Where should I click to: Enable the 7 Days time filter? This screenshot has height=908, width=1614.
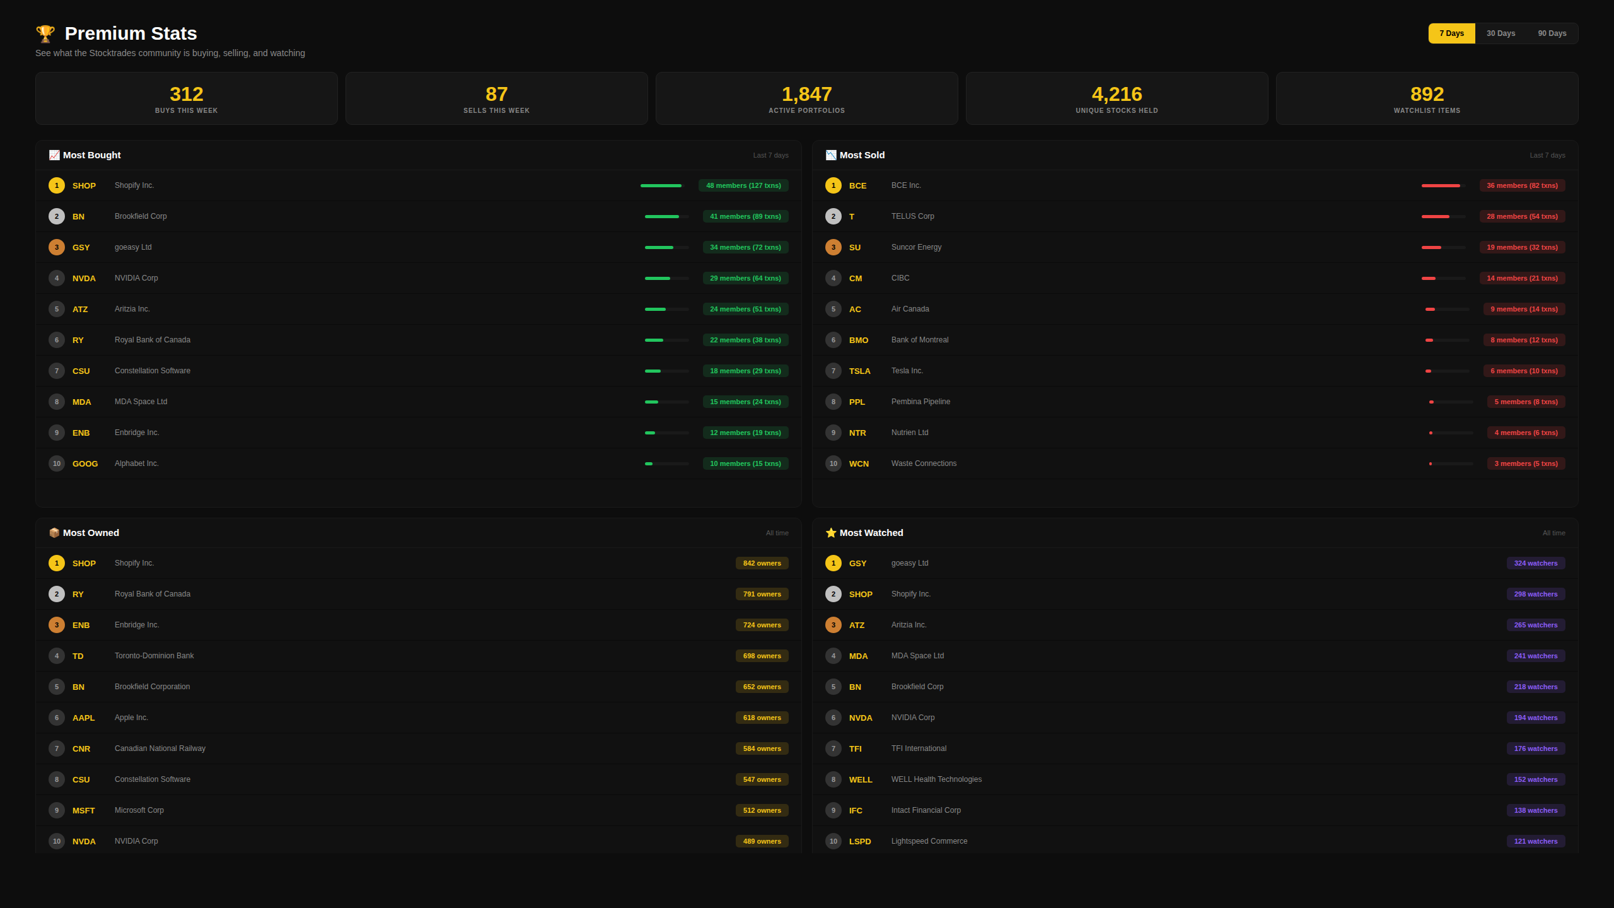click(x=1451, y=33)
